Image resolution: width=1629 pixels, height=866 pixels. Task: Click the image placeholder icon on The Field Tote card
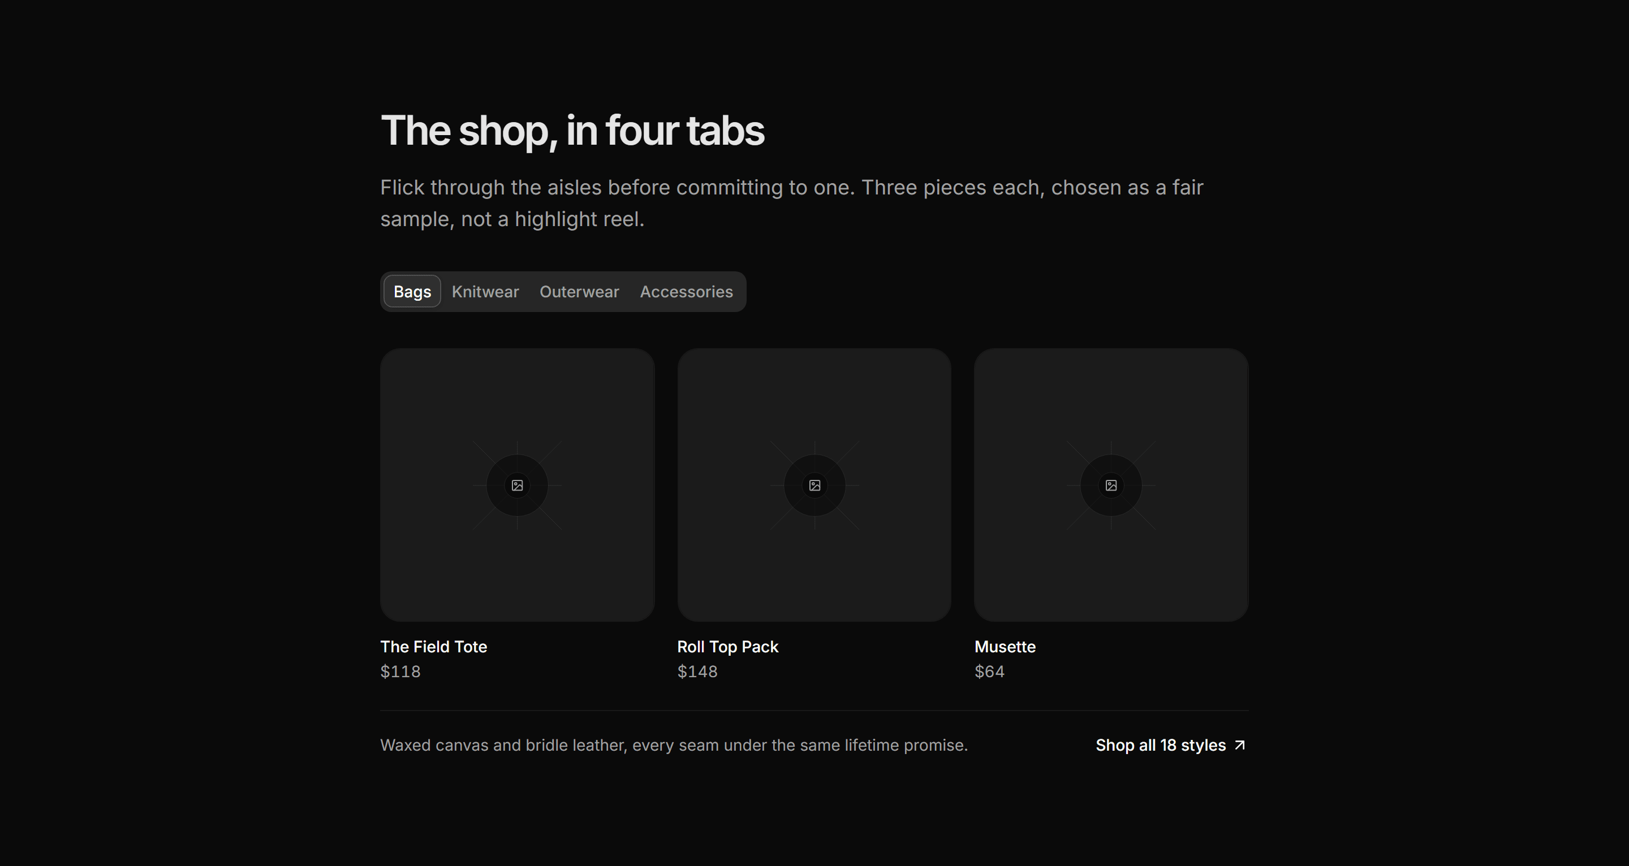pyautogui.click(x=518, y=486)
